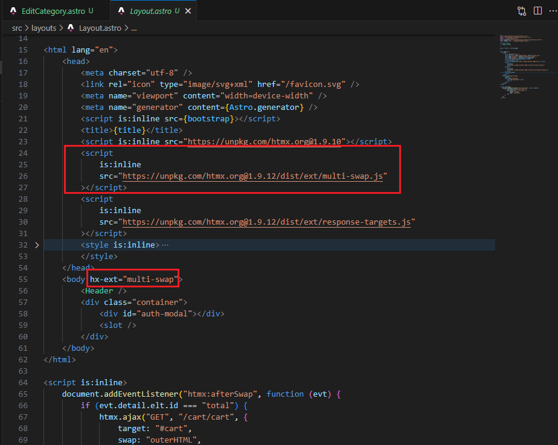Open the breadcrumb ellipsis symbol picker
Viewport: 558px width, 445px height.
coord(134,28)
